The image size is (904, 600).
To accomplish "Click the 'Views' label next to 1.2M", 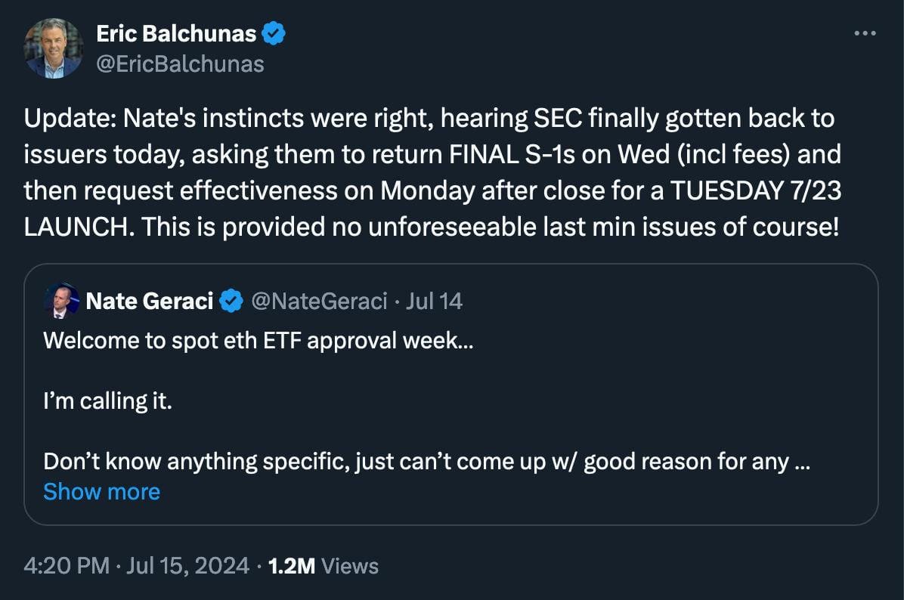I will coord(350,565).
